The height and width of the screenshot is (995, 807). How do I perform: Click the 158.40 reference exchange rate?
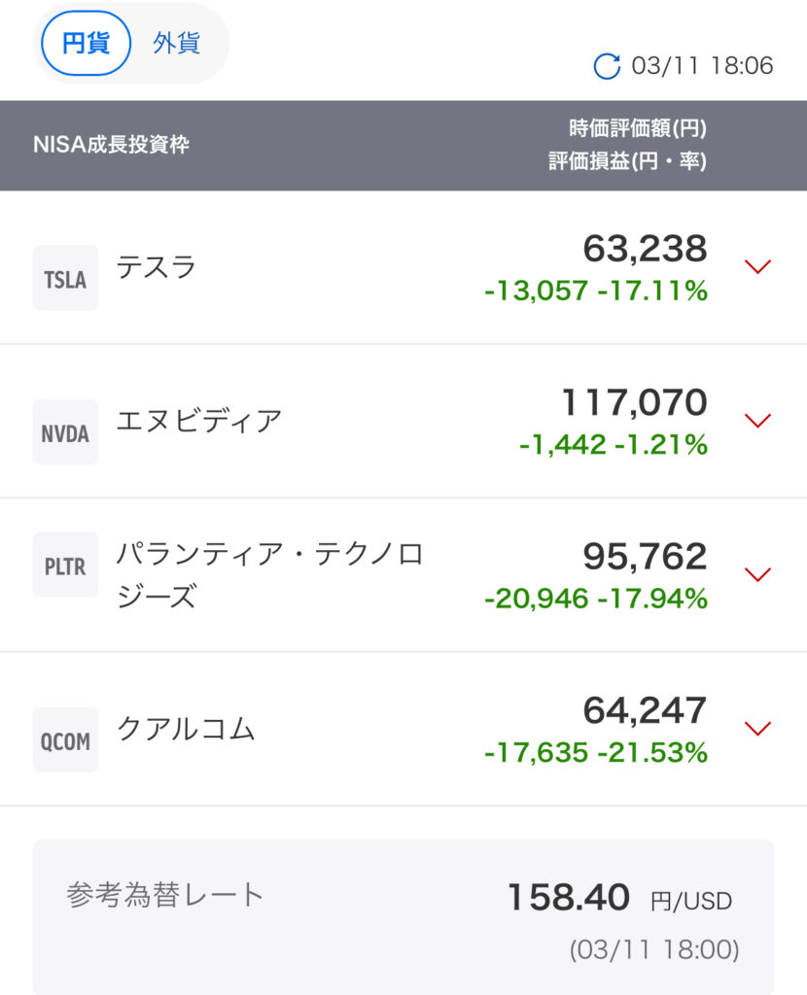[569, 897]
